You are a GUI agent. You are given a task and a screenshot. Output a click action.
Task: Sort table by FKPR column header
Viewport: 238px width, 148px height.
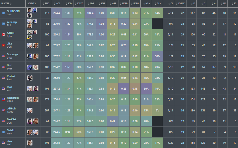(124, 3)
